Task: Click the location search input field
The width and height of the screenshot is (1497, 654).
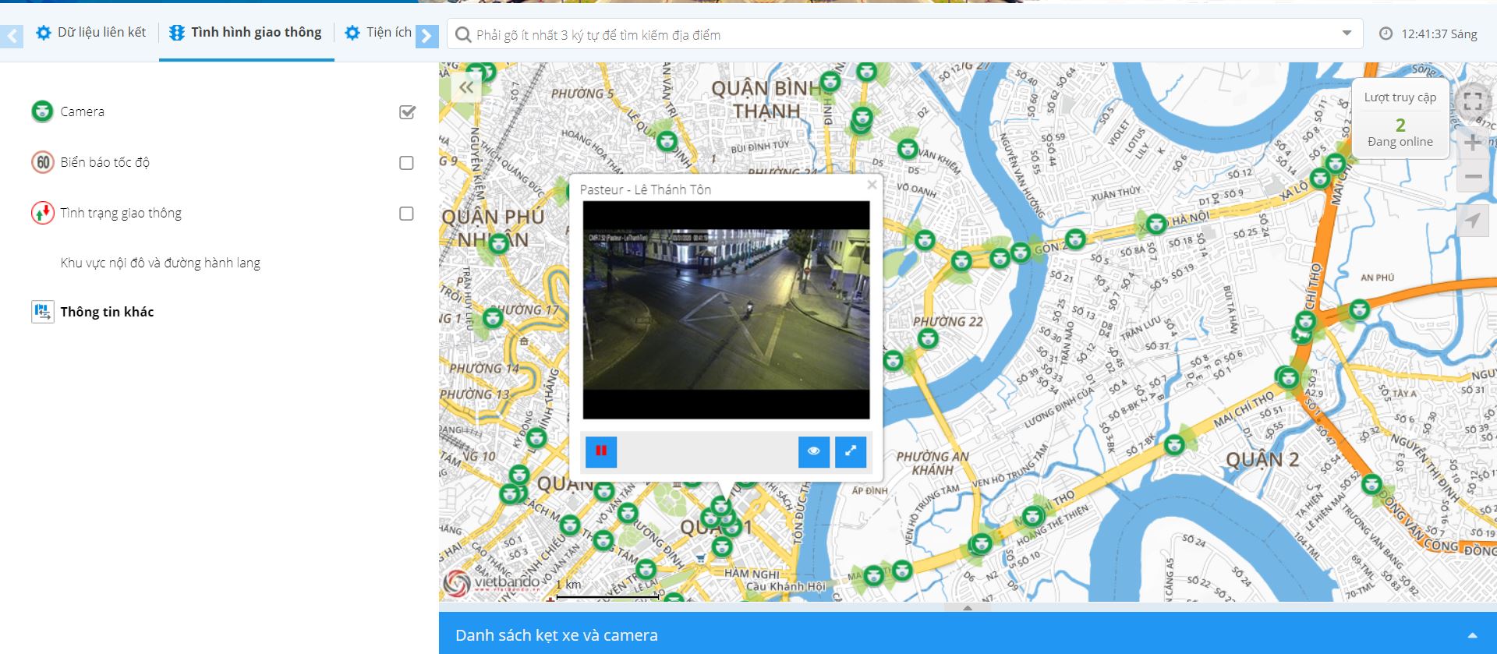Action: 897,34
